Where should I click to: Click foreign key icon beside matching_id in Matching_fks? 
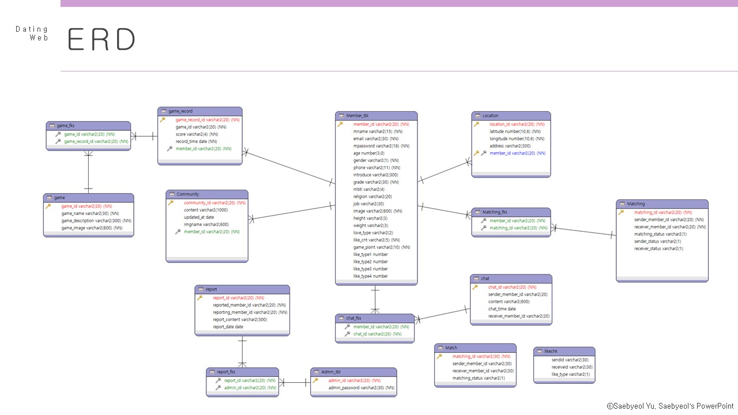484,228
